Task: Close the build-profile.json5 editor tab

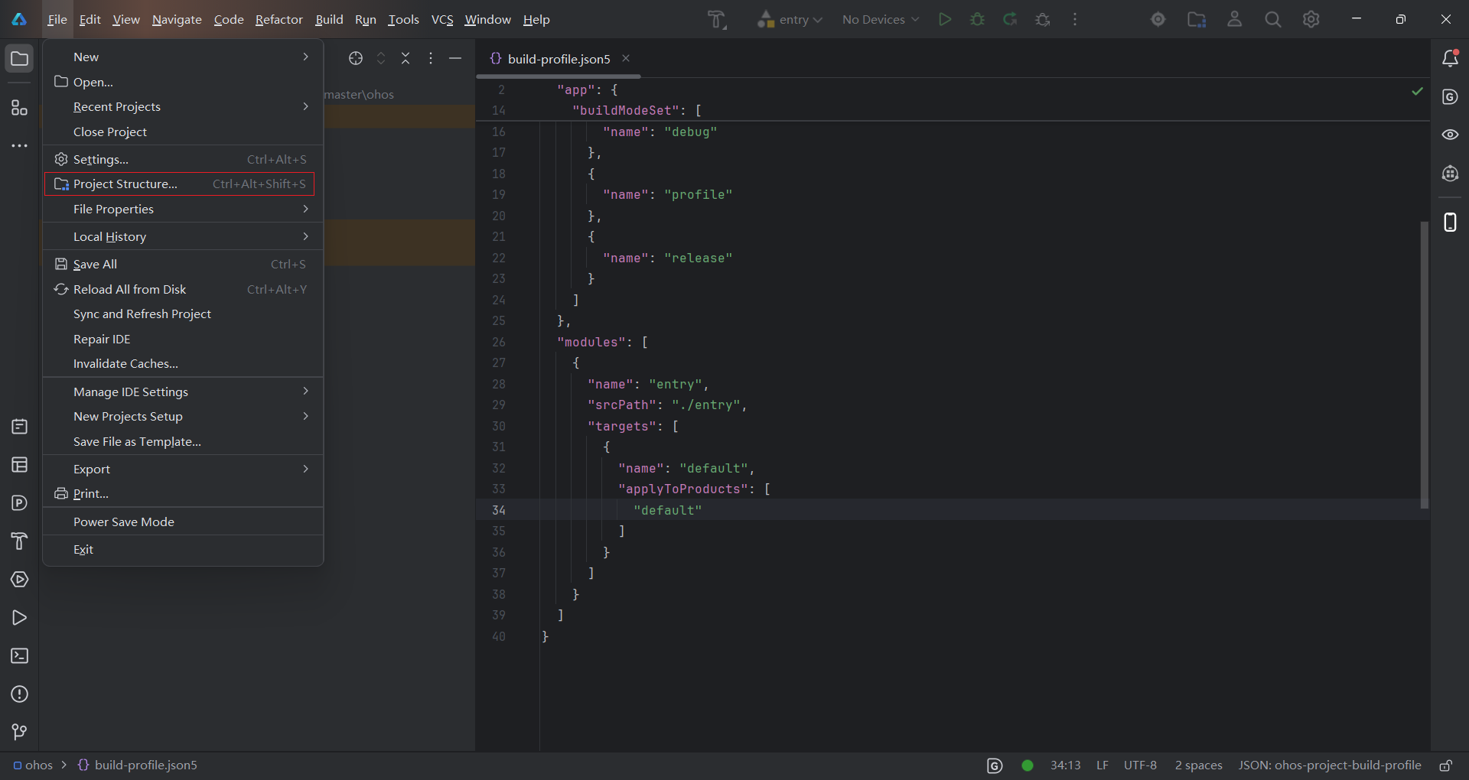Action: (x=626, y=58)
